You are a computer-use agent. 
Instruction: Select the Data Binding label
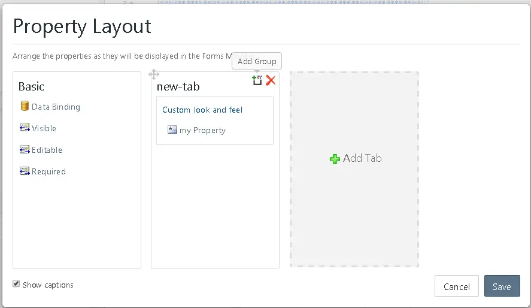(56, 107)
